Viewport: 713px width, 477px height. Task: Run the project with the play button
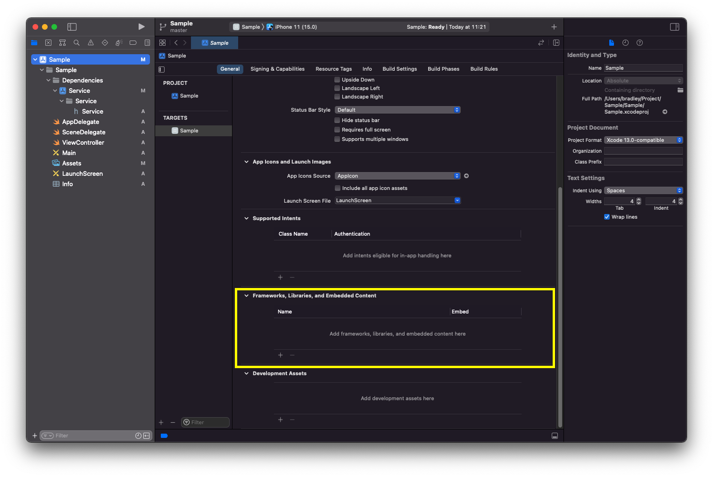click(141, 27)
